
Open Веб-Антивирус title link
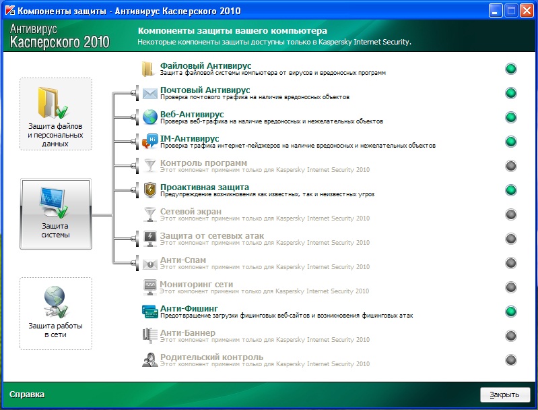click(x=192, y=114)
